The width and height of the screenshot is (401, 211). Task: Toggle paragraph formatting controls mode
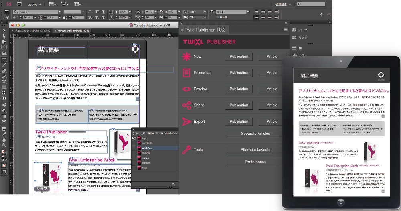tap(7, 17)
